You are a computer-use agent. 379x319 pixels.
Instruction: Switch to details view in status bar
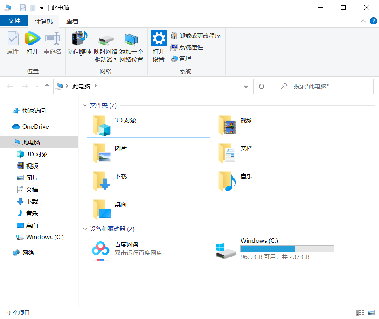(x=360, y=313)
